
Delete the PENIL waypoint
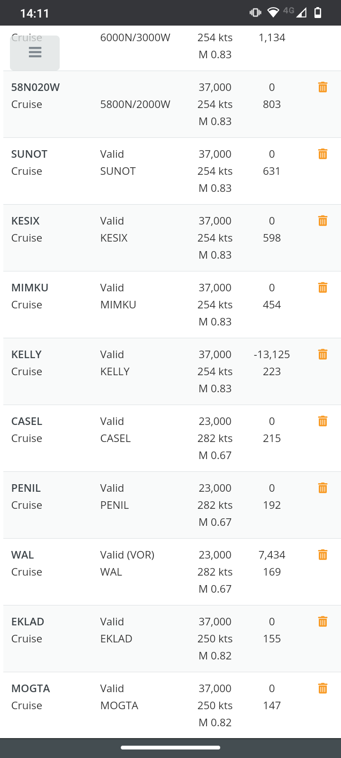[x=323, y=488]
